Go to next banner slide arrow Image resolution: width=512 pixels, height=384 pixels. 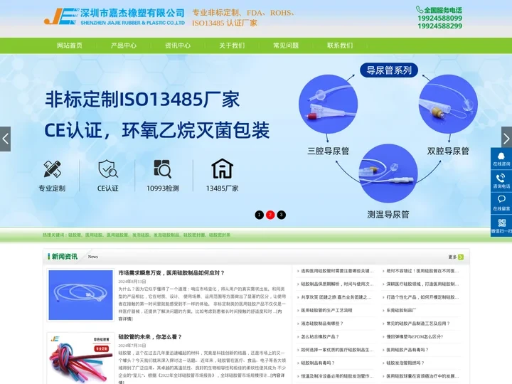pos(506,139)
